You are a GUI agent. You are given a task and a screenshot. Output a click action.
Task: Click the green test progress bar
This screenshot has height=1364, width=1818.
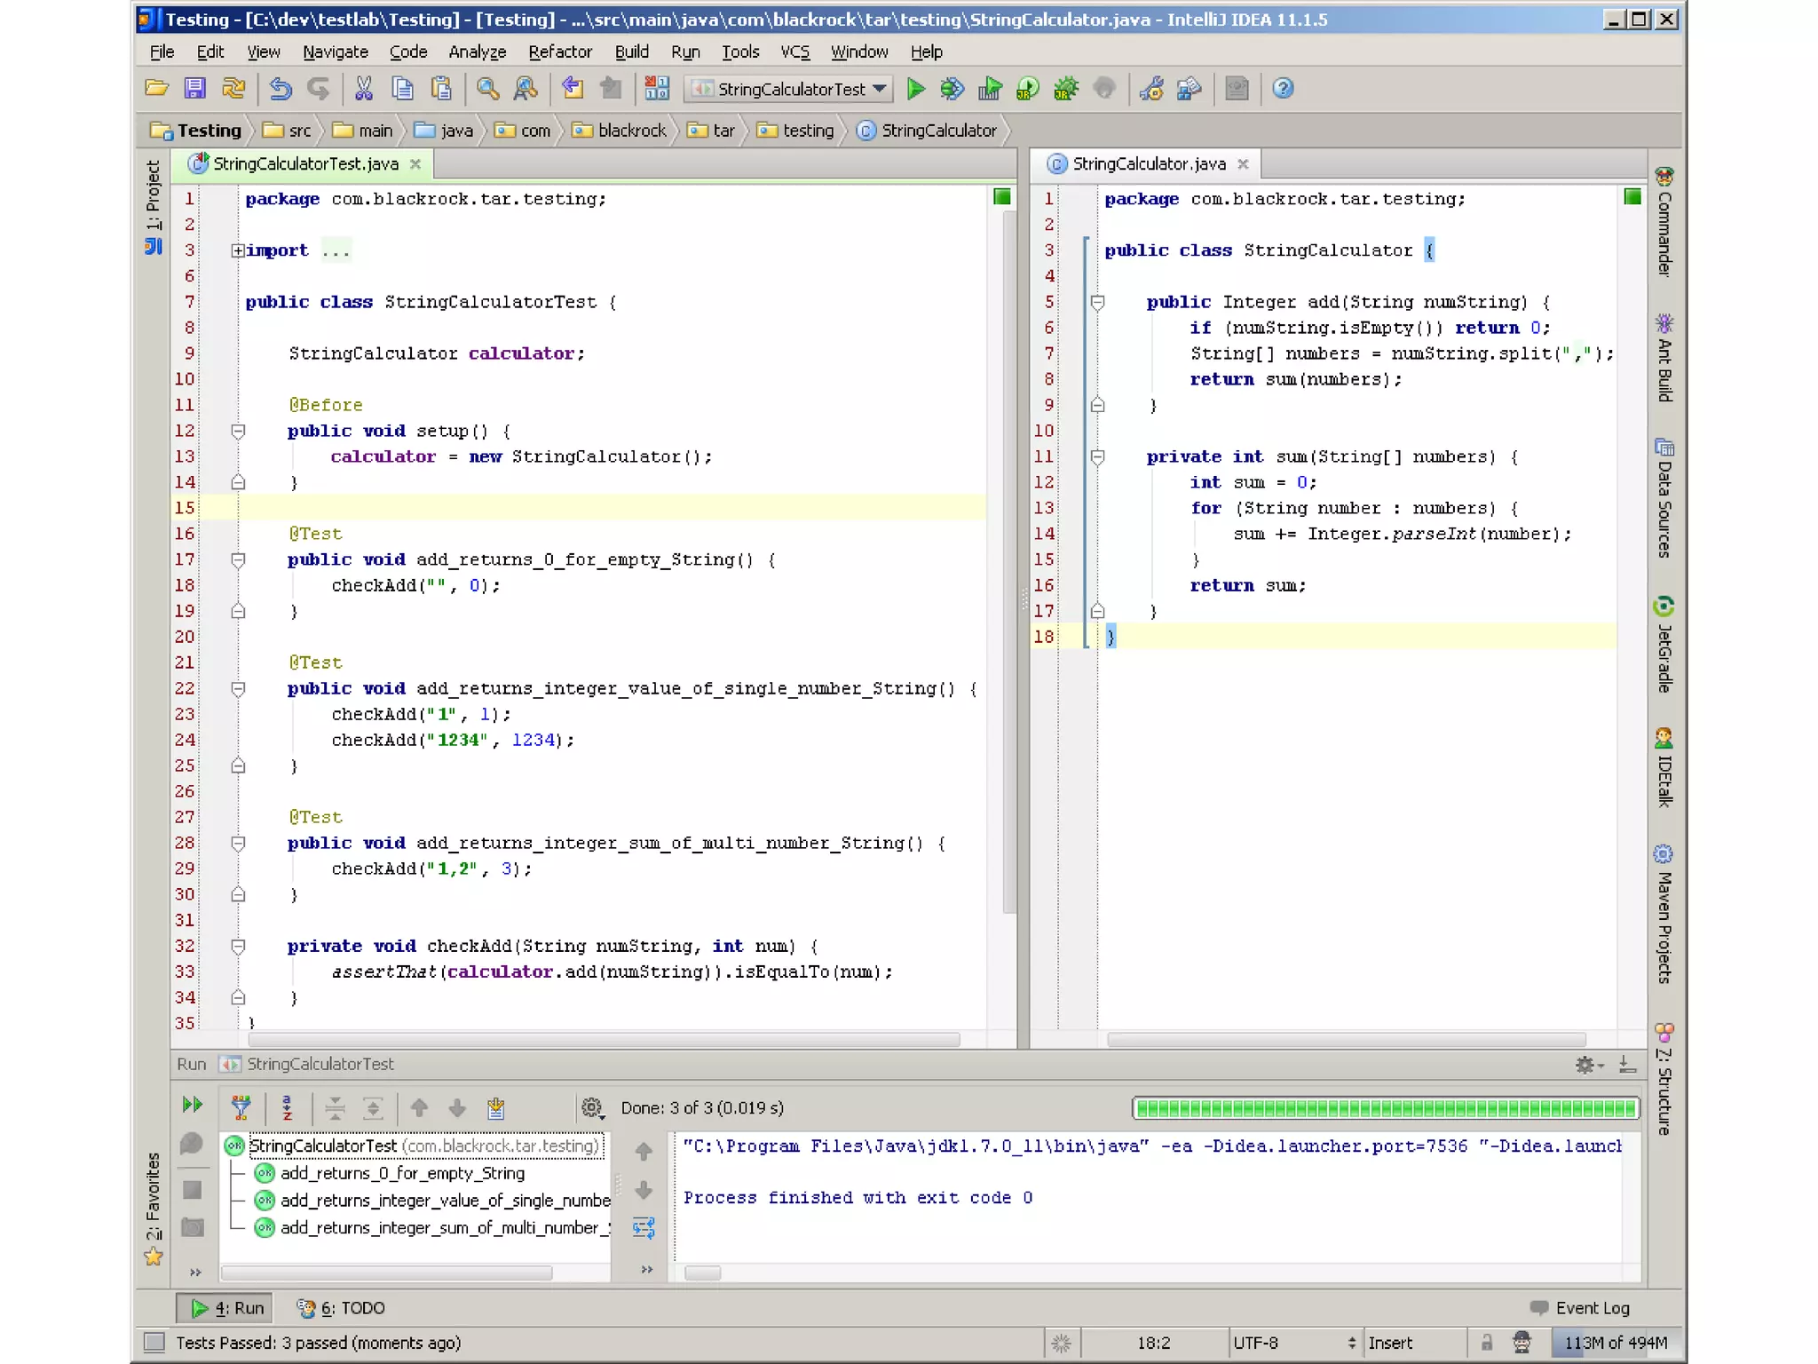[1385, 1107]
